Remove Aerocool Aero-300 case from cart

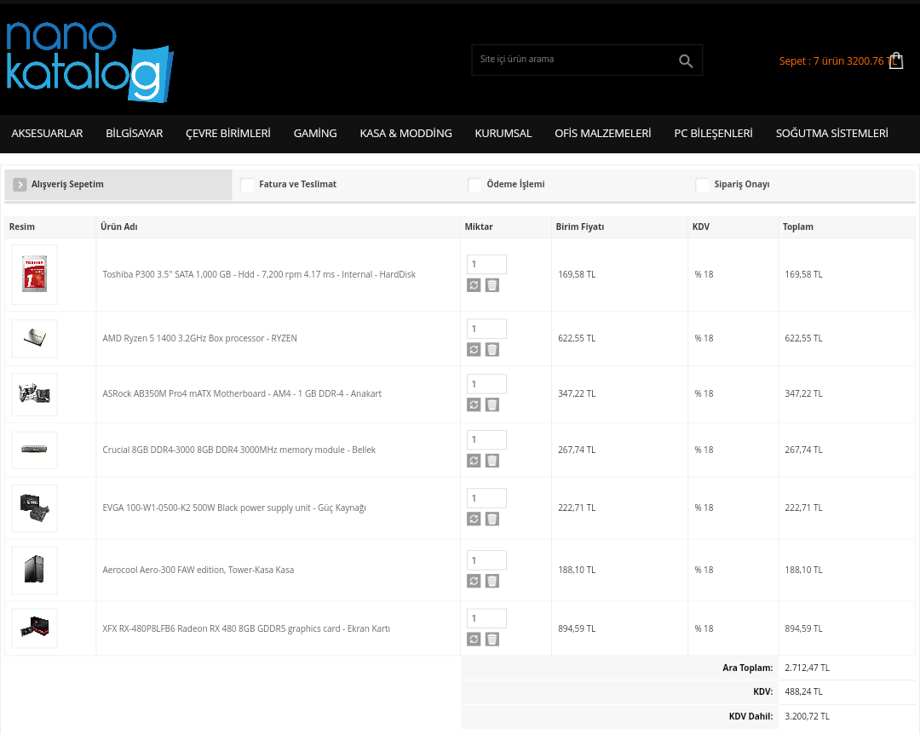tap(492, 581)
